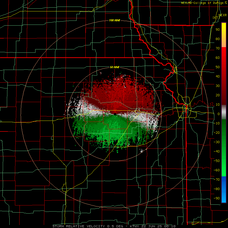Click the "100 NMI" range ring label

(x=115, y=20)
